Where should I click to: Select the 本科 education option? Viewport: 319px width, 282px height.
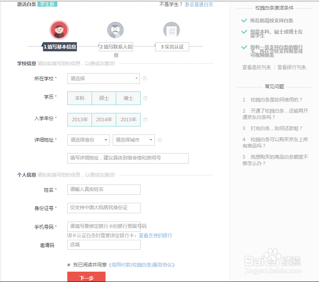(79, 99)
